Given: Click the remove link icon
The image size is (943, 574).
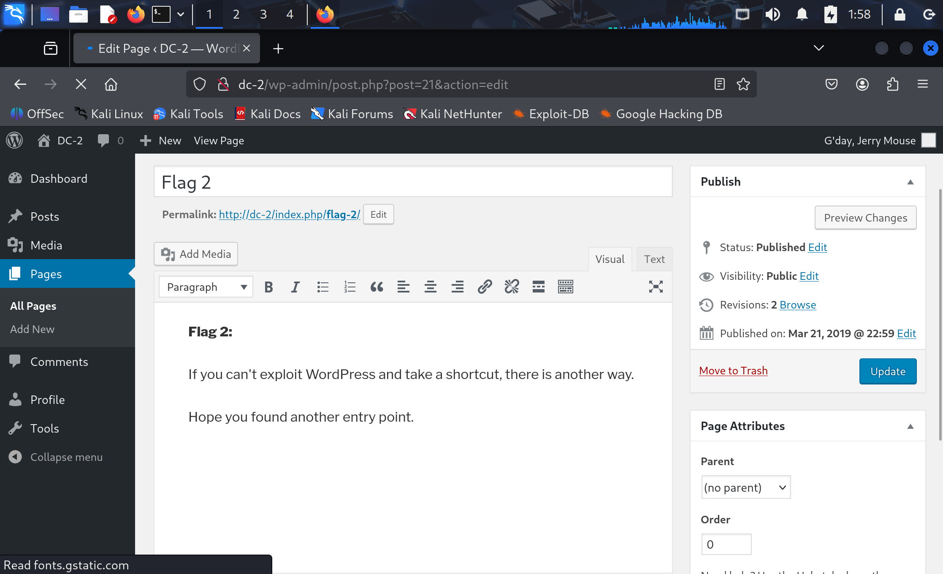Looking at the screenshot, I should coord(512,287).
